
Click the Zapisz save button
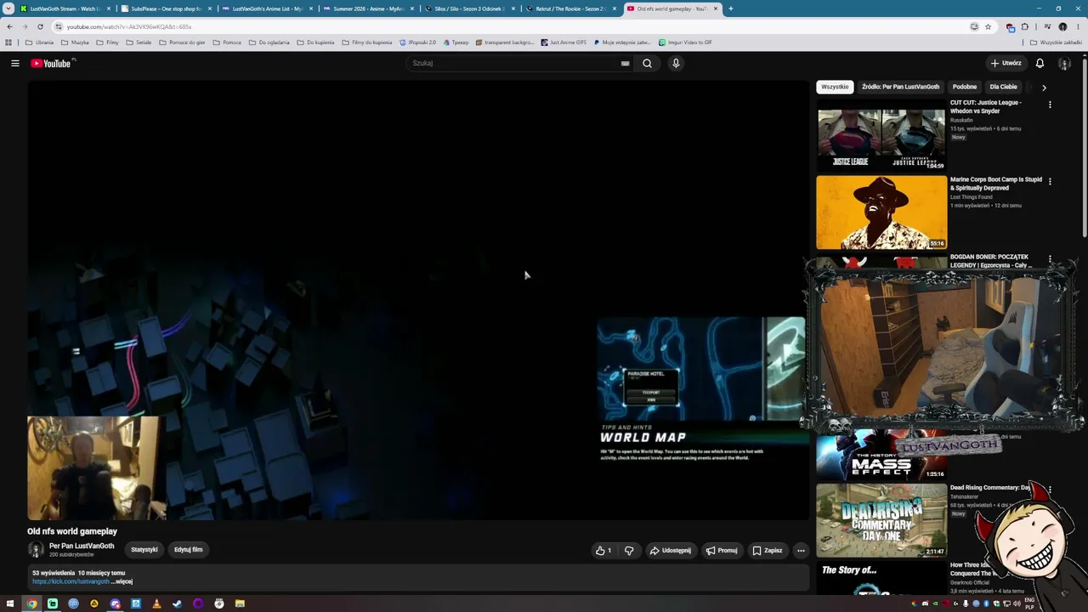pos(768,550)
